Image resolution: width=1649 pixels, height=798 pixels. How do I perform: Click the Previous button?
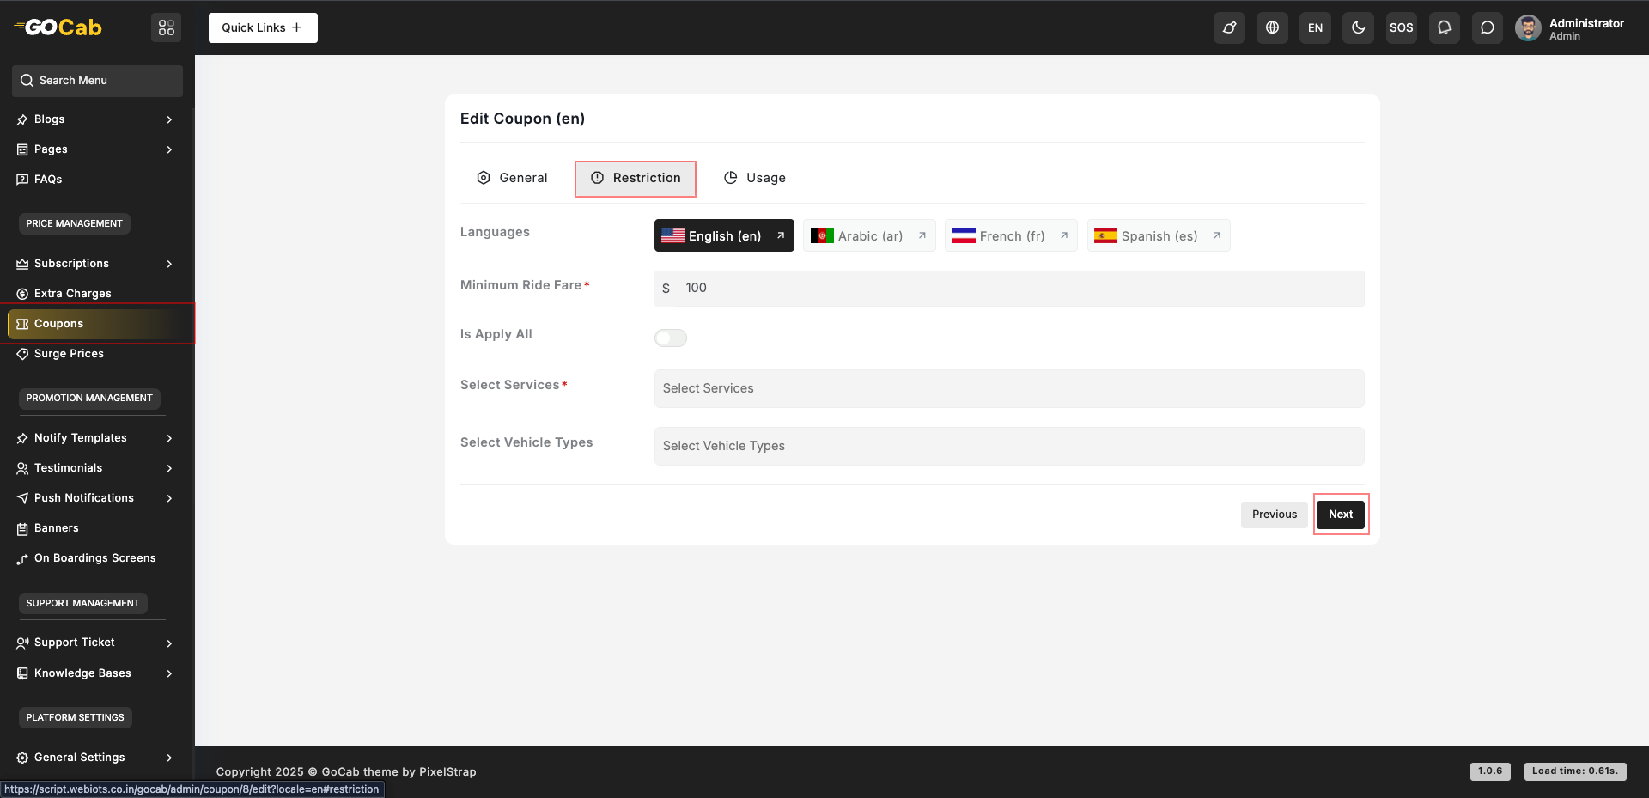coord(1274,515)
